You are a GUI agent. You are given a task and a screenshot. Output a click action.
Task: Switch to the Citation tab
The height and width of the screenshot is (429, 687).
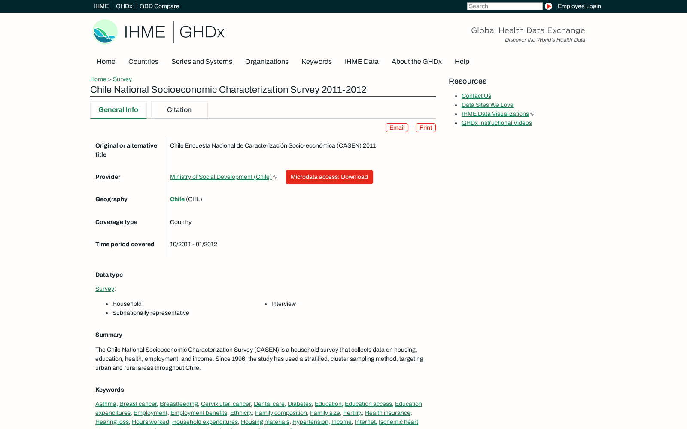[179, 110]
